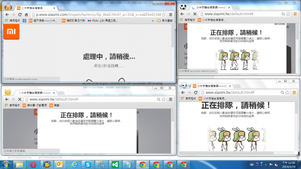Click back arrow in top-left Chrome window
The height and width of the screenshot is (169, 301).
pyautogui.click(x=7, y=15)
